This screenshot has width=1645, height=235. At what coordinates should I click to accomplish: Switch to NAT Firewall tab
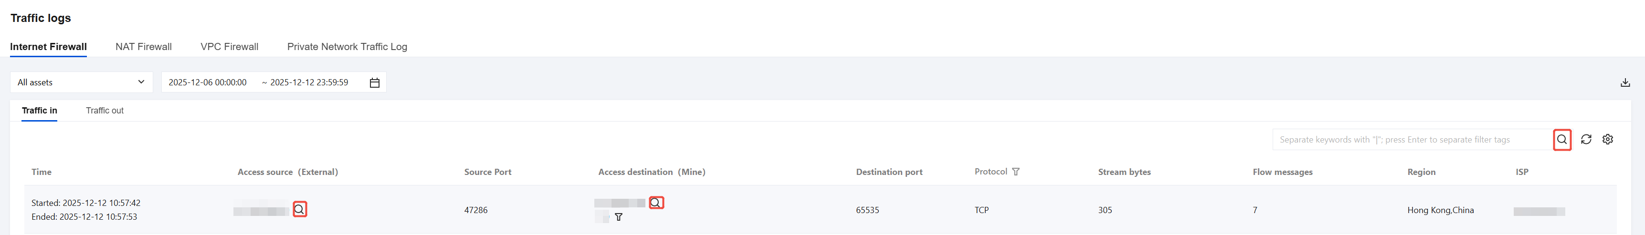144,47
